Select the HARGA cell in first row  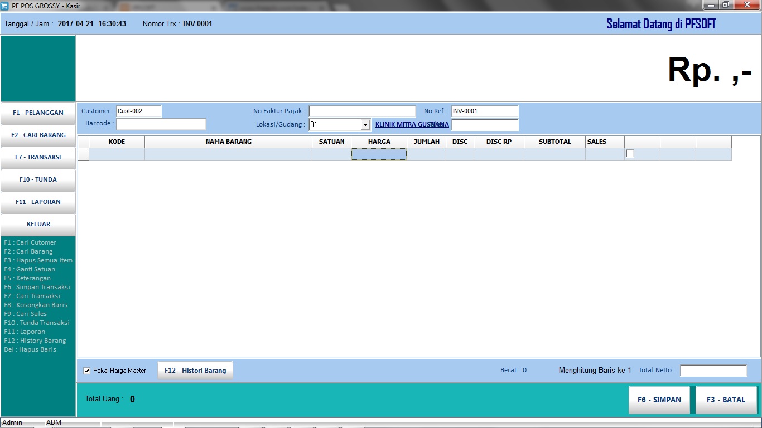[x=379, y=154]
